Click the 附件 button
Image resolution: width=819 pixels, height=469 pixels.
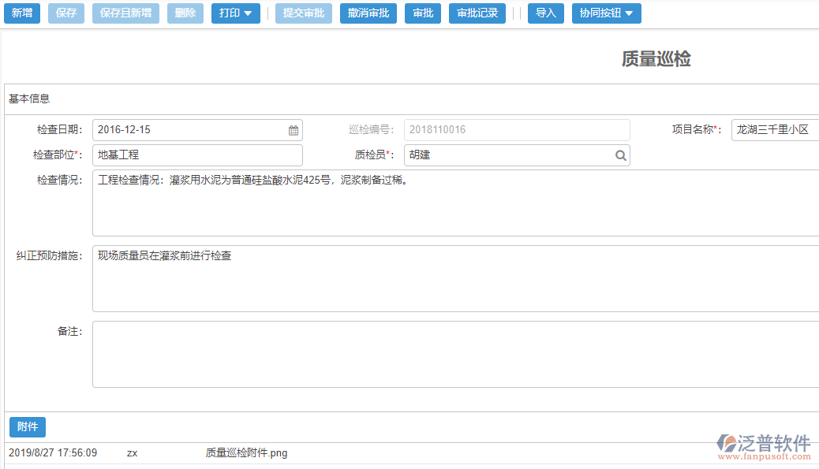click(28, 427)
